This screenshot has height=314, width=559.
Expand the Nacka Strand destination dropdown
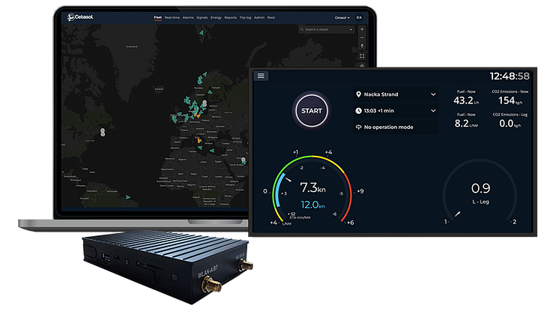click(x=433, y=94)
